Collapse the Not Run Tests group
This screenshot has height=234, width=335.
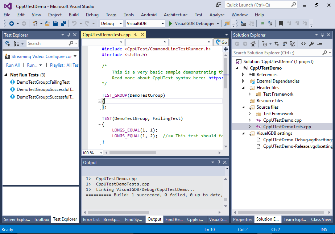(x=7, y=75)
